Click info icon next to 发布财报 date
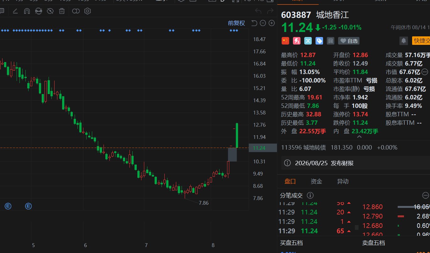This screenshot has height=253, width=430. (x=287, y=163)
